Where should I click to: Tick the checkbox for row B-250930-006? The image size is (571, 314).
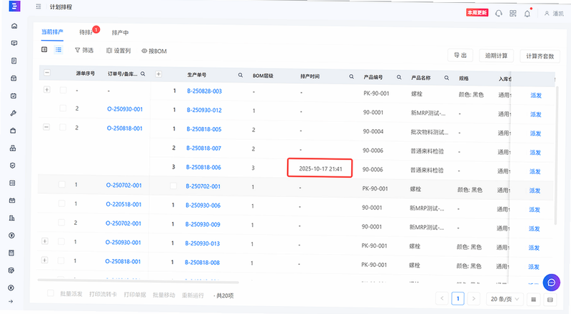point(61,203)
